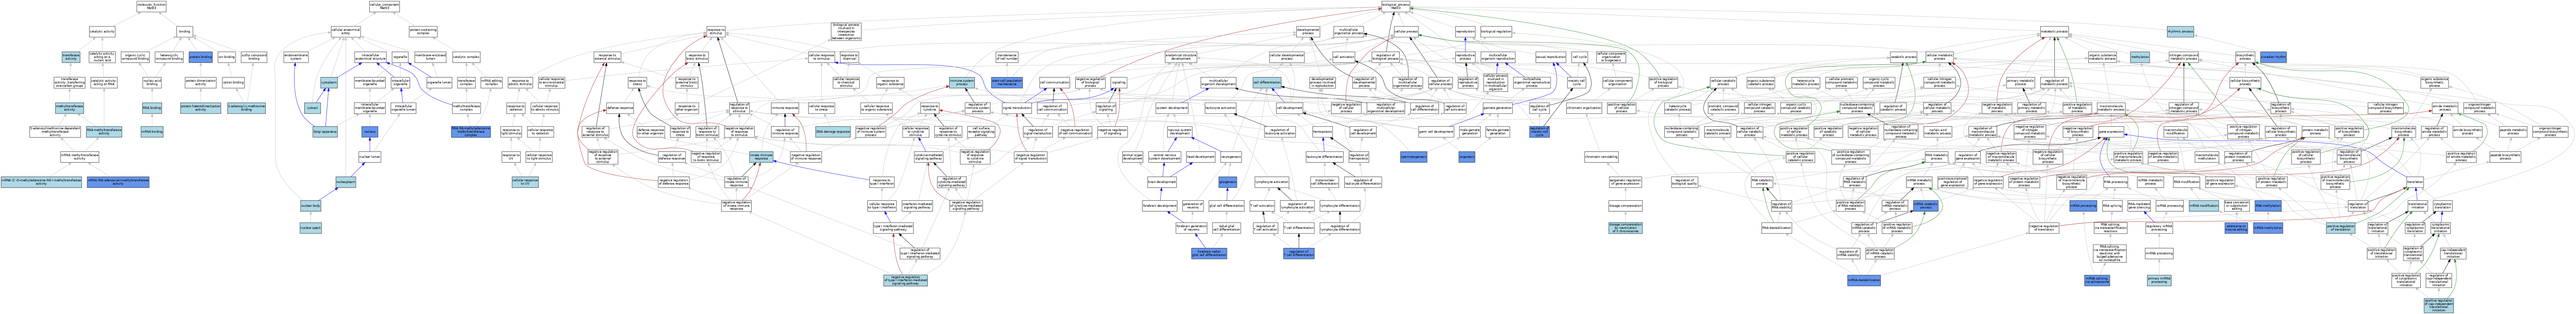The image size is (2576, 314).
Task: Select the blue 'protein binding' node
Action: (x=200, y=57)
